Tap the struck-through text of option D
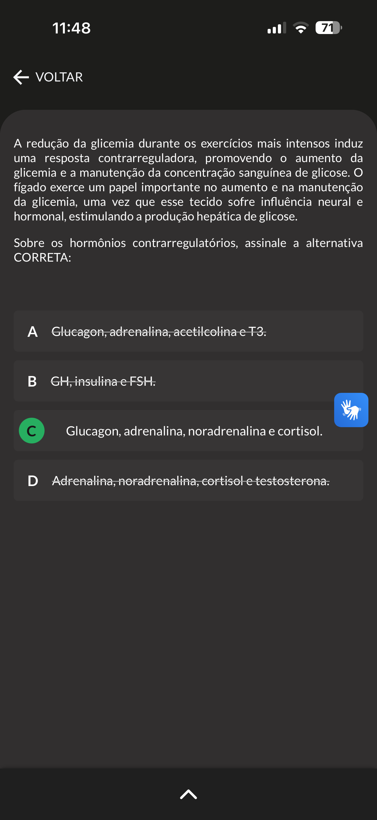 pyautogui.click(x=191, y=481)
